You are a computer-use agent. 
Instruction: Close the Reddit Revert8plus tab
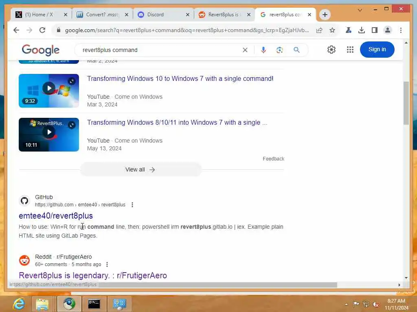[249, 15]
